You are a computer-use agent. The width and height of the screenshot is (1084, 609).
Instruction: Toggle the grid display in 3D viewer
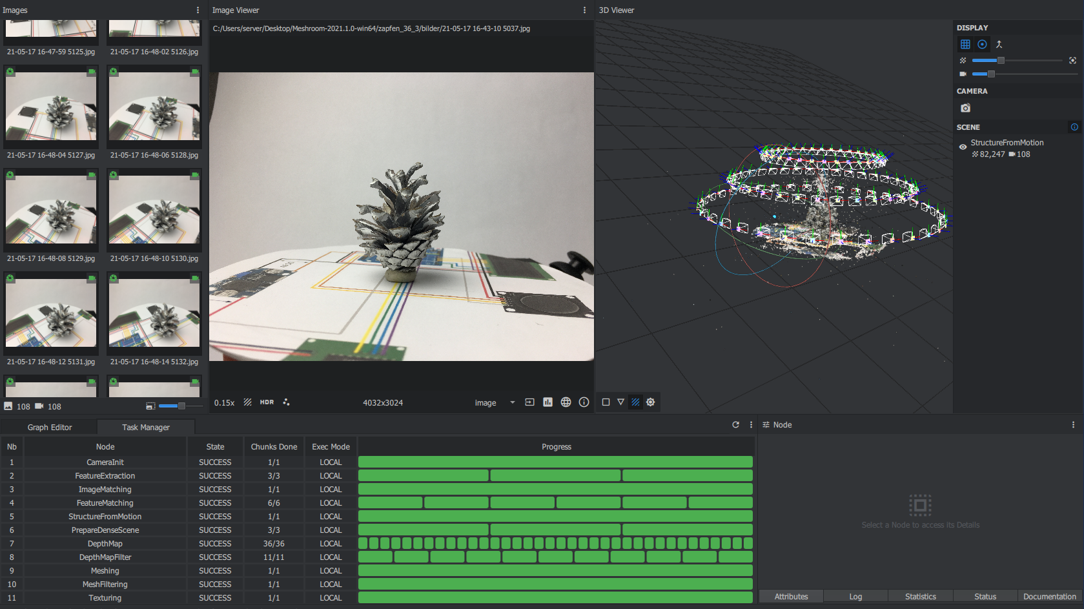[965, 45]
